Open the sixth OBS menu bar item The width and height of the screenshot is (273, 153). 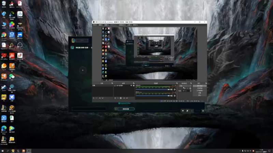pos(129,25)
